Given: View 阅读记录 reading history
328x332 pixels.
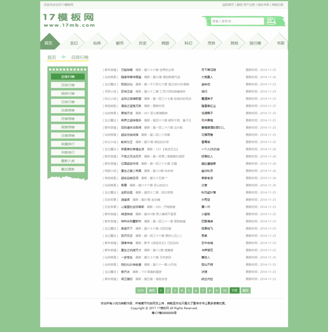Looking at the screenshot, I should click(x=277, y=5).
